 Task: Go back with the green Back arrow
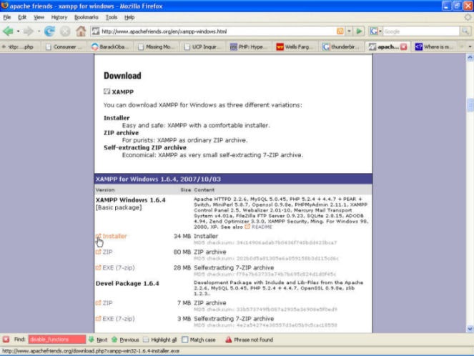(x=8, y=31)
